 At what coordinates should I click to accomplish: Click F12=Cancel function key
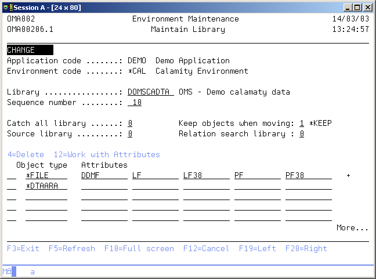pos(206,248)
